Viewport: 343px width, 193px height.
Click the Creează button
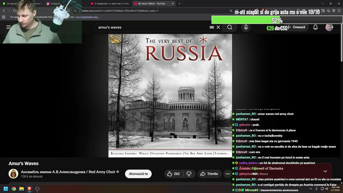pos(296,27)
